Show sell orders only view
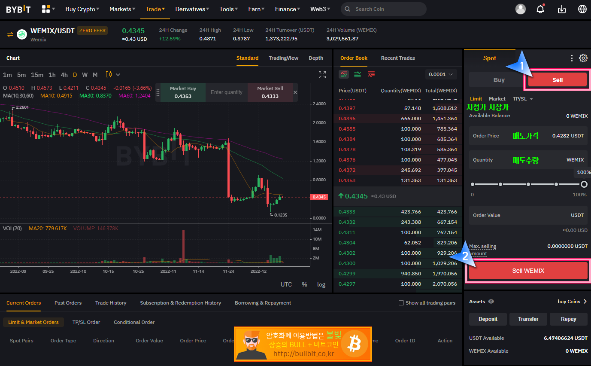This screenshot has height=366, width=591. (x=371, y=74)
